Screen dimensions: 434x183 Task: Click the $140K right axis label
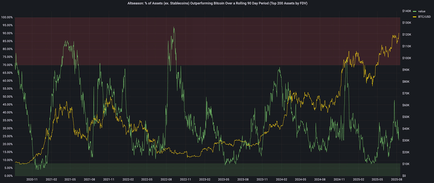pyautogui.click(x=407, y=11)
